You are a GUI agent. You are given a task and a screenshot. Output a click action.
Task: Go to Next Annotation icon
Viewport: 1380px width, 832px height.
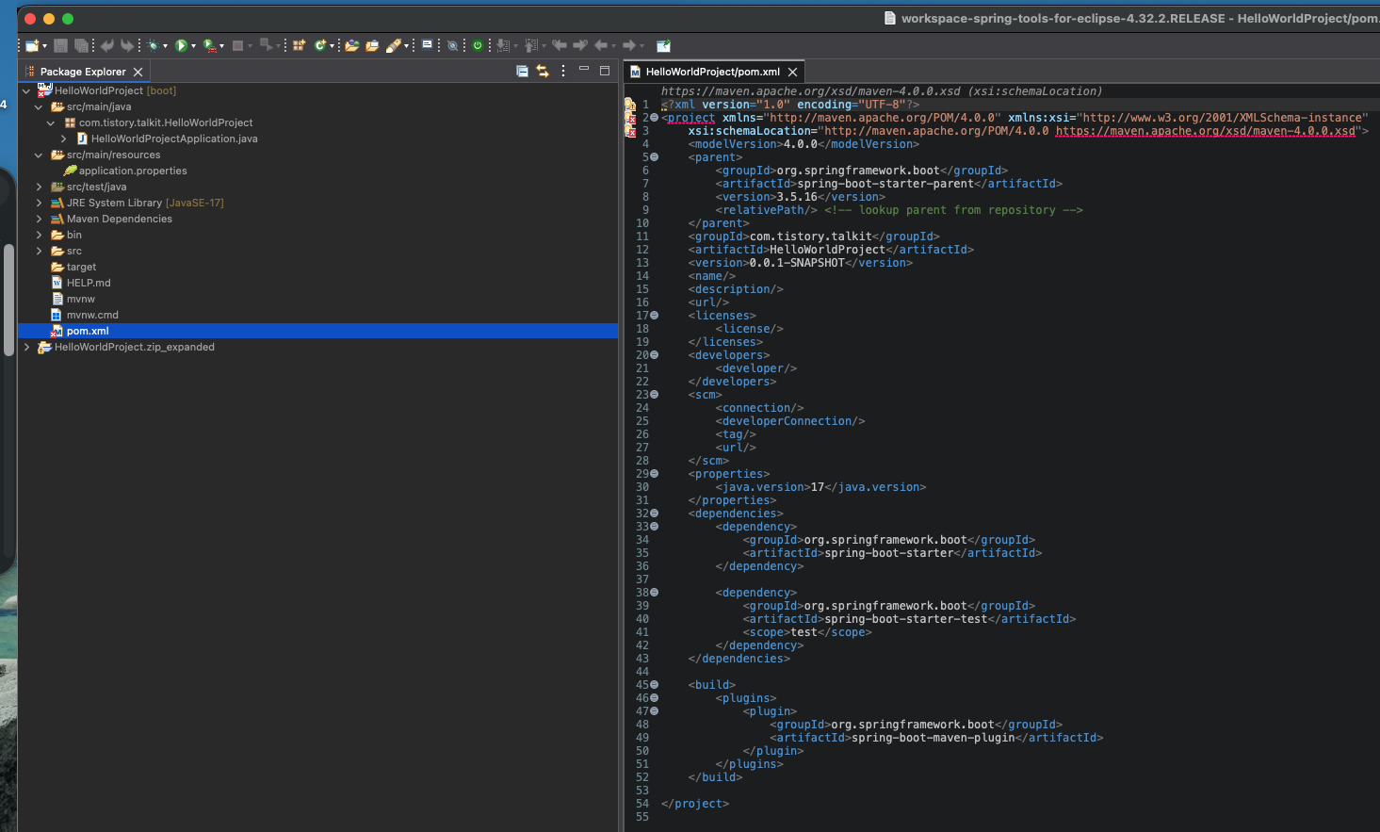click(x=504, y=45)
